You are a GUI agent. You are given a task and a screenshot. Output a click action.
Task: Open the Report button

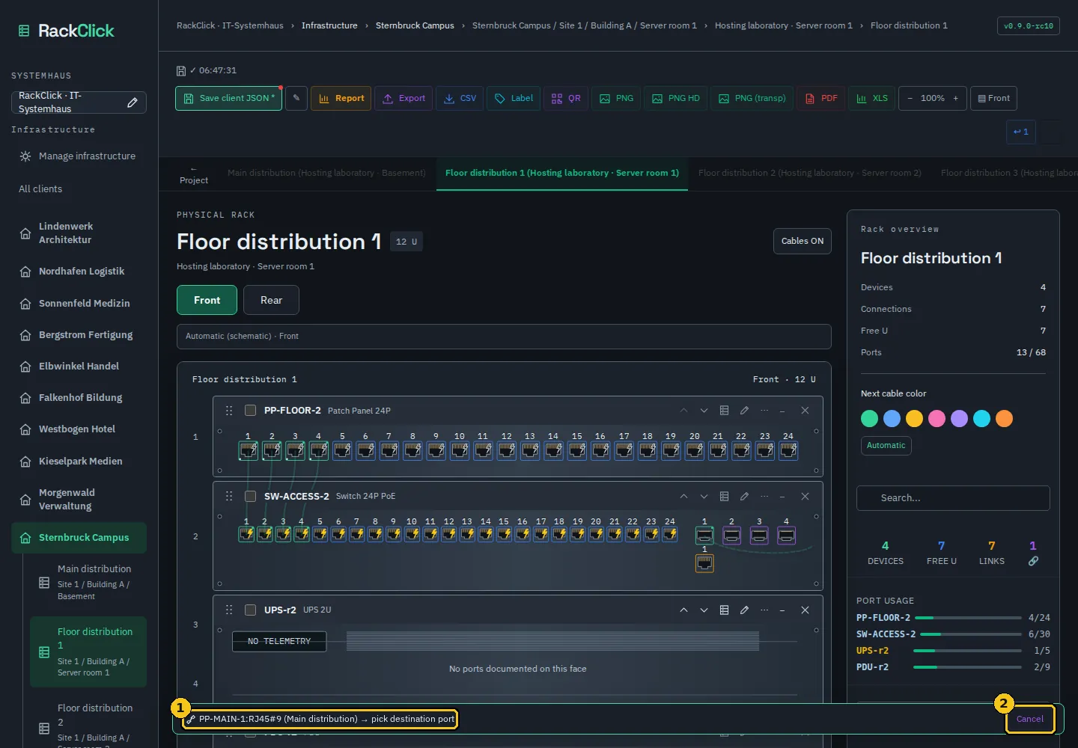[x=341, y=98]
